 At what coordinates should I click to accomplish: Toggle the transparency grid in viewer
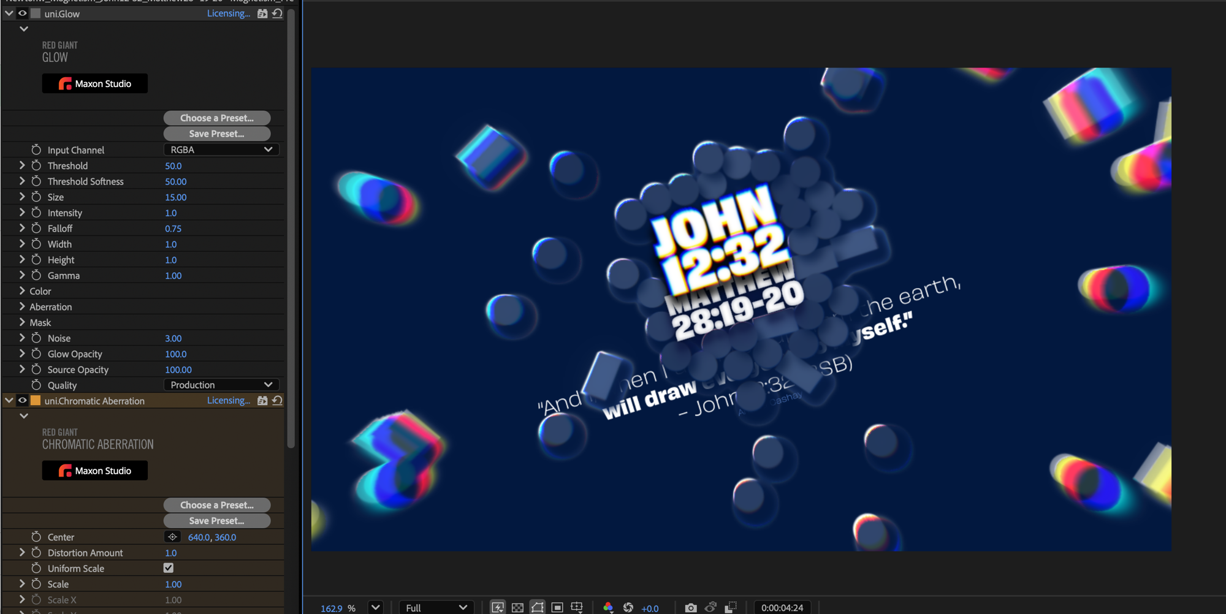[517, 607]
